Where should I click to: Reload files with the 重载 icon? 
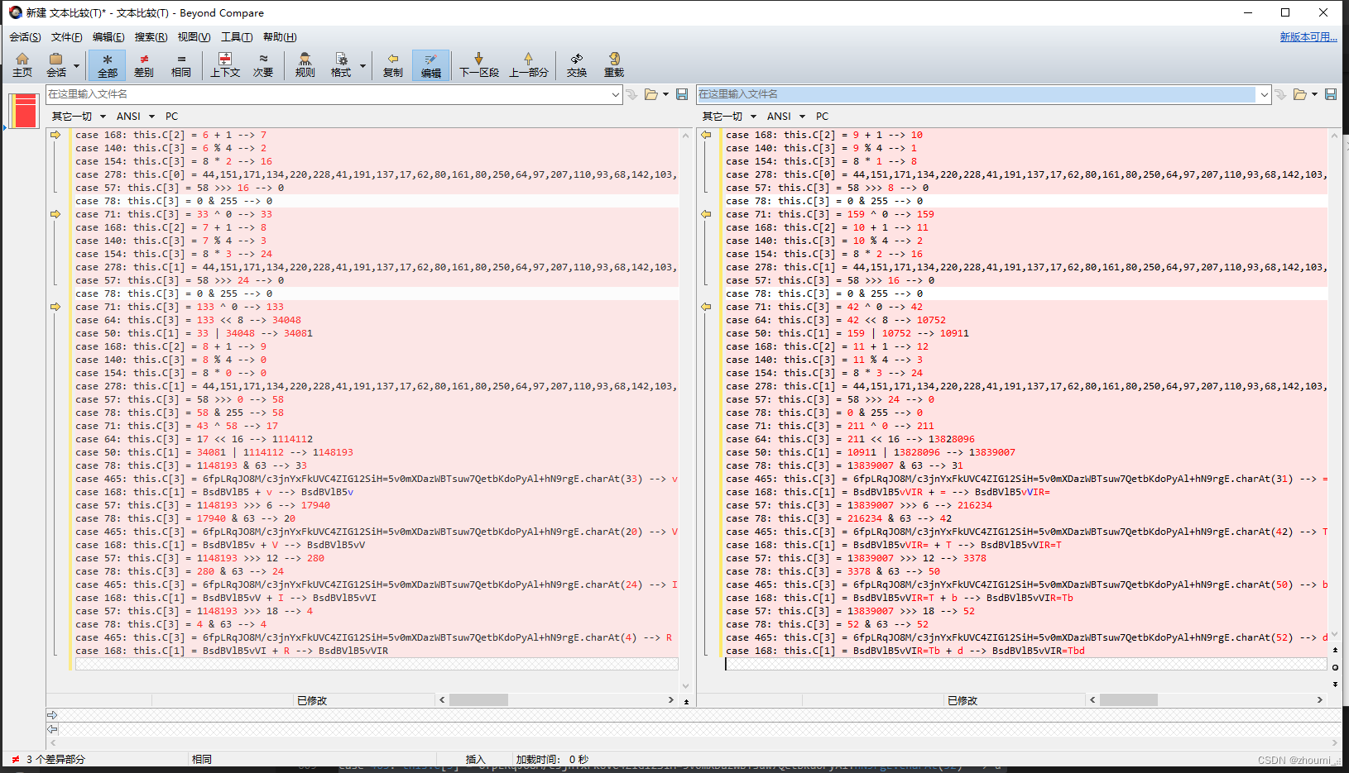tap(614, 64)
